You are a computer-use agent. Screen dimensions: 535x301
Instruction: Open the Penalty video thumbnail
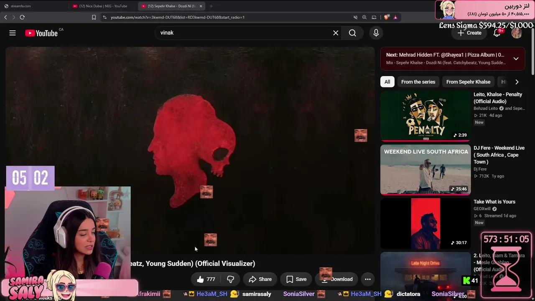tap(425, 116)
